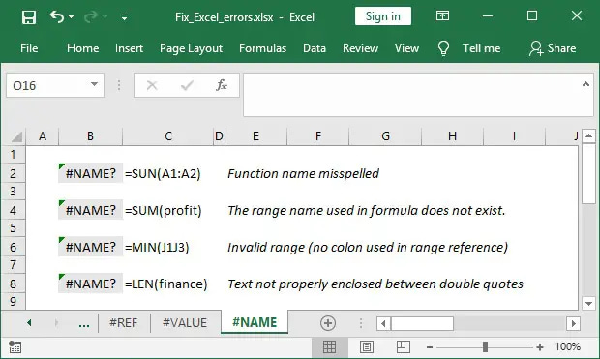Viewport: 600px width, 359px height.
Task: Collapse the formula bar chevron
Action: [585, 84]
